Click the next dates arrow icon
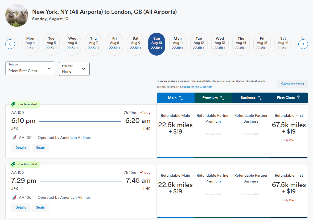Viewport: 313px width, 220px height. [x=303, y=44]
